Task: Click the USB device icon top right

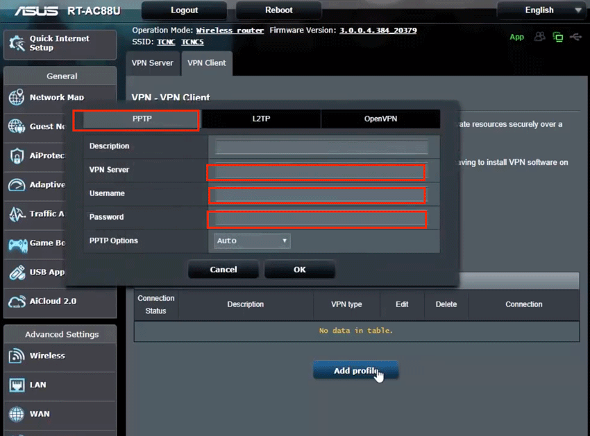Action: pyautogui.click(x=575, y=36)
